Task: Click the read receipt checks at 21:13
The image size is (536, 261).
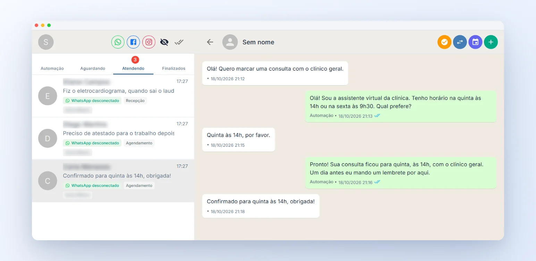Action: 377,116
